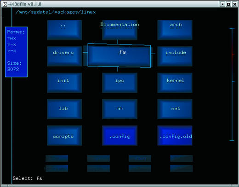
Task: Select the lib folder tile
Action: coord(64,109)
